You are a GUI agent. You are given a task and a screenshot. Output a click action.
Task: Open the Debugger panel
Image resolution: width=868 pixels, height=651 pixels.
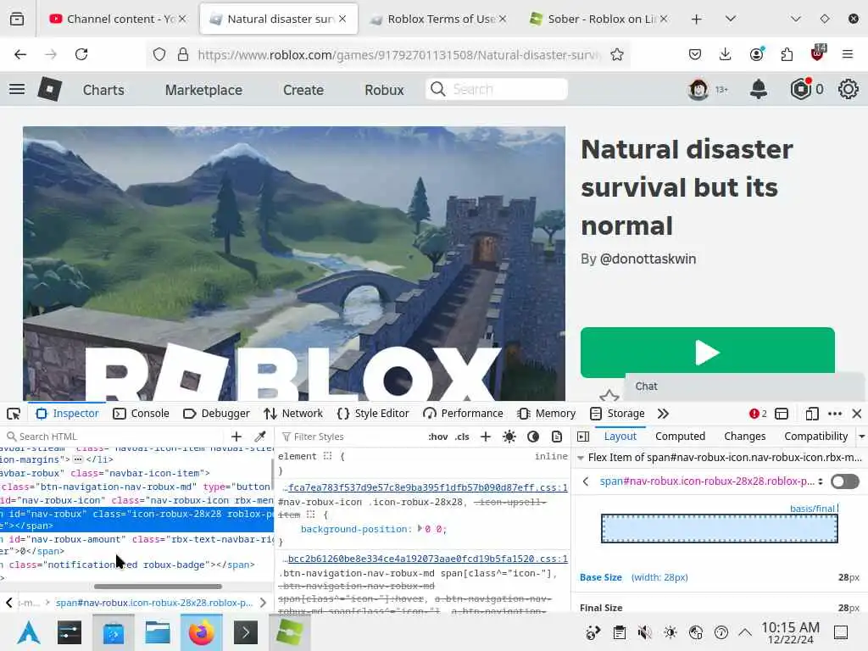click(x=216, y=414)
